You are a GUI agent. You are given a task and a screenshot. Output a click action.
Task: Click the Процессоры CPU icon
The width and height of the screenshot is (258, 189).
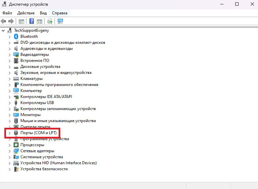(16, 145)
